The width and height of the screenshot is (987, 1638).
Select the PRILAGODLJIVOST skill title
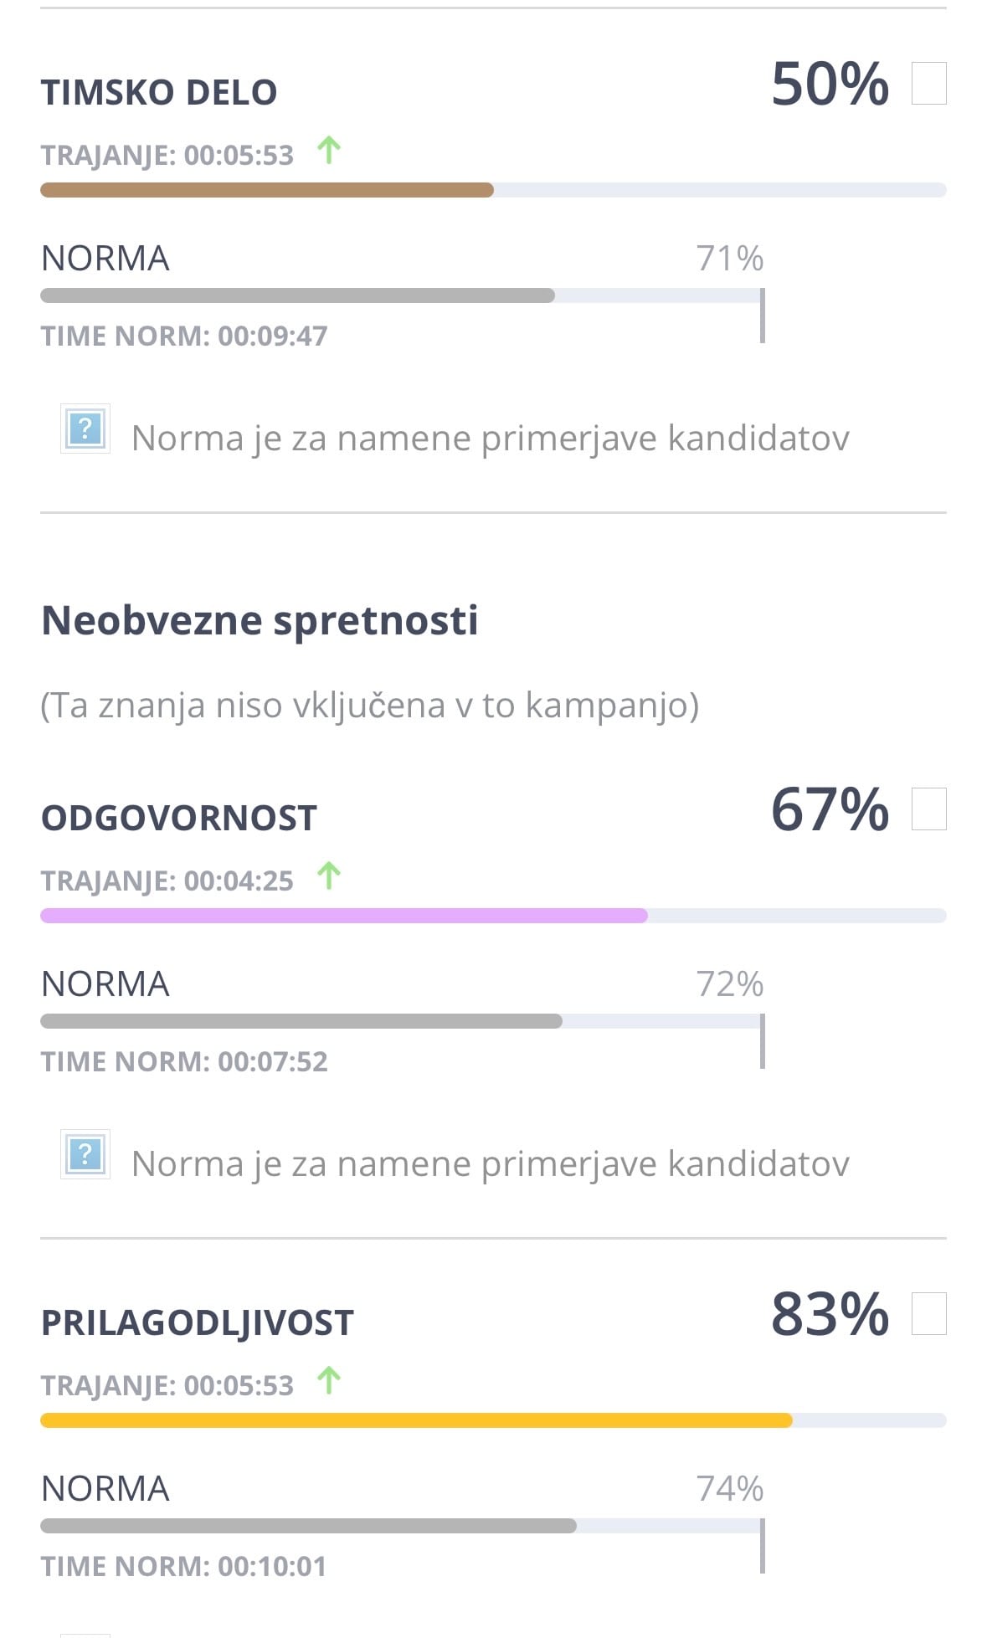point(198,1323)
